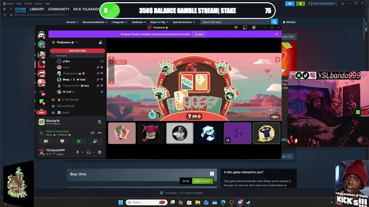Disable Streamer Mode via the banner button
This screenshot has height=207, width=369.
(x=199, y=34)
